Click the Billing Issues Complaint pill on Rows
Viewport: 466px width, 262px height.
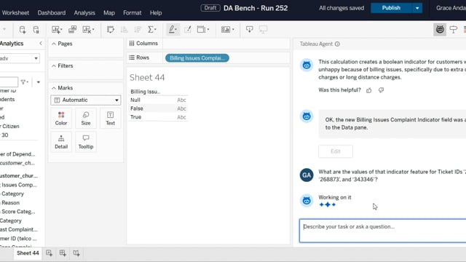(x=197, y=58)
